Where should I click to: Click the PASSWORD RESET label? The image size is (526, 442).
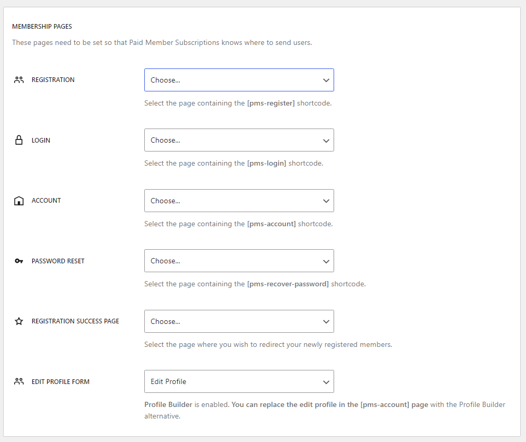point(58,261)
